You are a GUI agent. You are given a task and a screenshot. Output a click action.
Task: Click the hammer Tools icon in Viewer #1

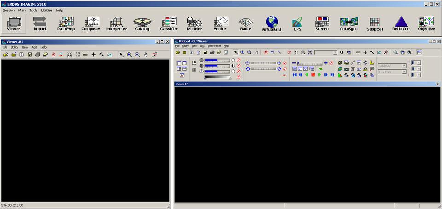click(x=101, y=55)
